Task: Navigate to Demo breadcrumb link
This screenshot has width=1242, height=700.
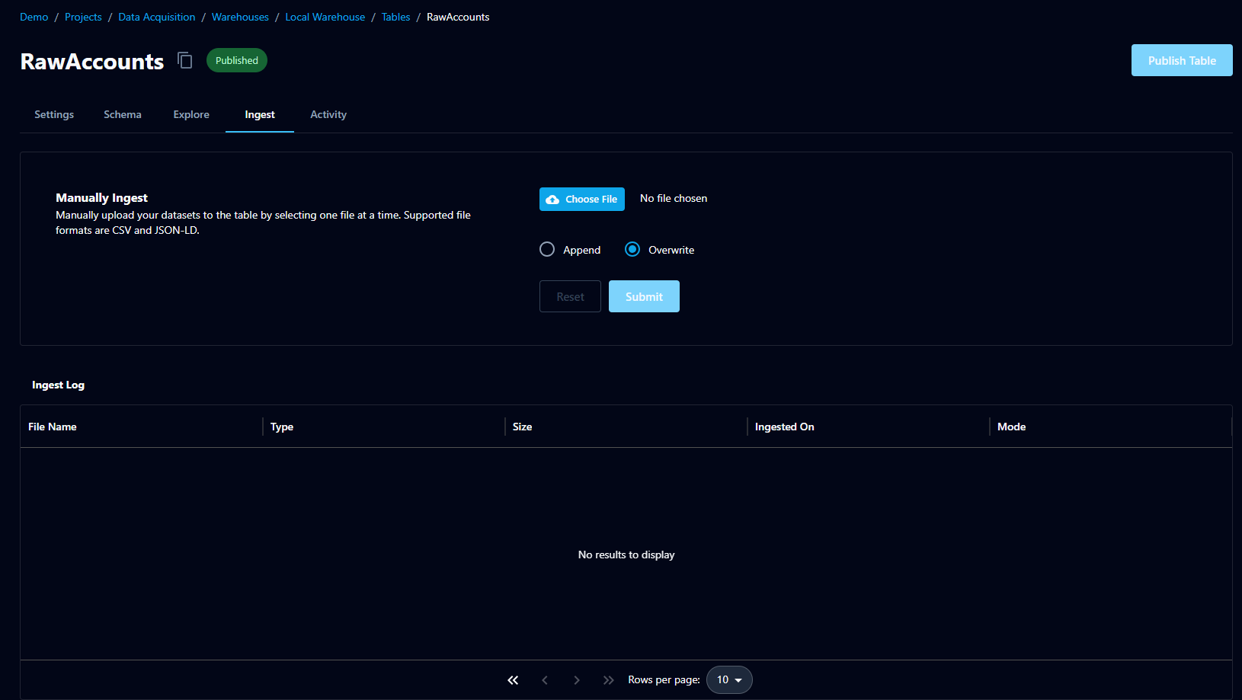Action: point(34,17)
